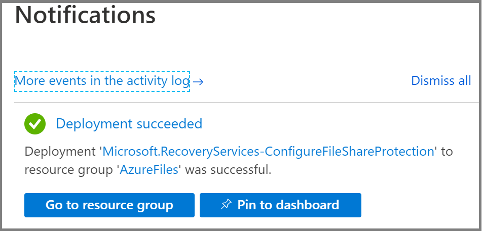Click the green success checkmark icon
Screen dimensions: 482x231
35,123
